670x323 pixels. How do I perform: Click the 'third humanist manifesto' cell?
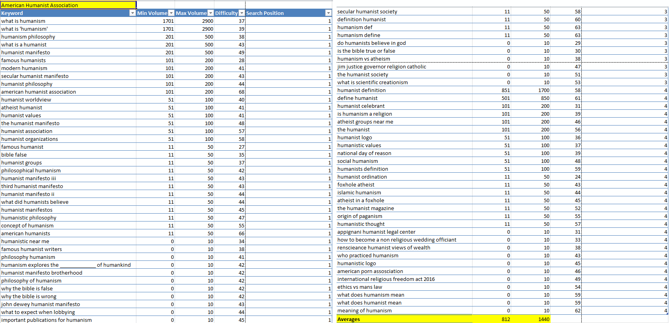[x=68, y=186]
